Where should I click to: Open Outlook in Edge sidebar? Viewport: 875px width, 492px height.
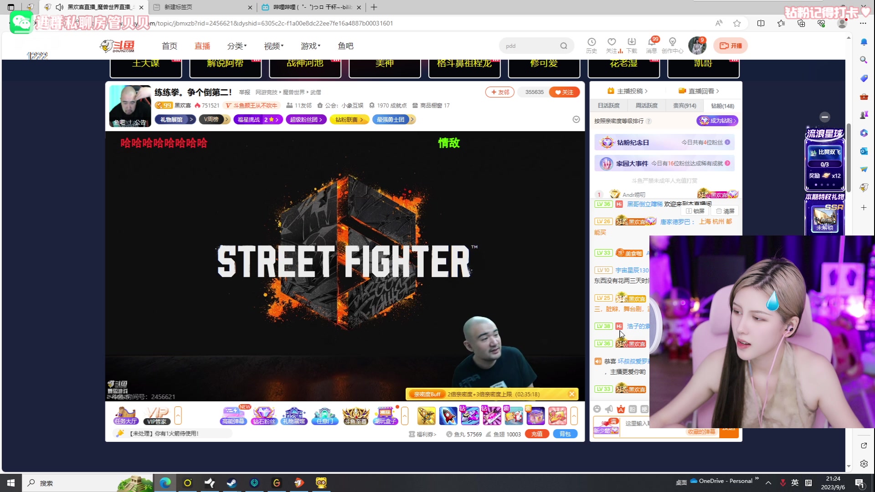(864, 151)
